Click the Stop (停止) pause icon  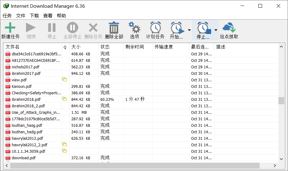(x=52, y=28)
